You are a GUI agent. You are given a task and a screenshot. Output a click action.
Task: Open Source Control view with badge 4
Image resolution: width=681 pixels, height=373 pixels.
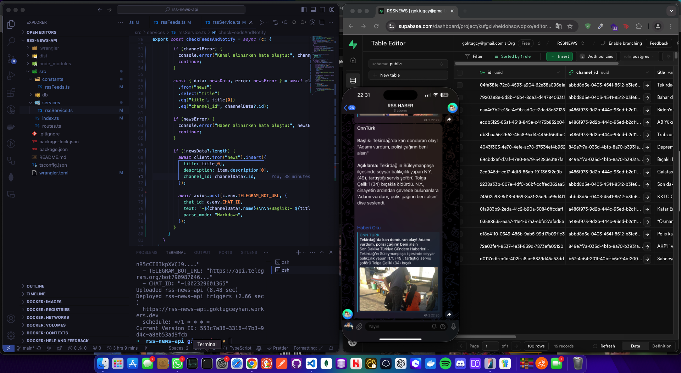pos(11,59)
